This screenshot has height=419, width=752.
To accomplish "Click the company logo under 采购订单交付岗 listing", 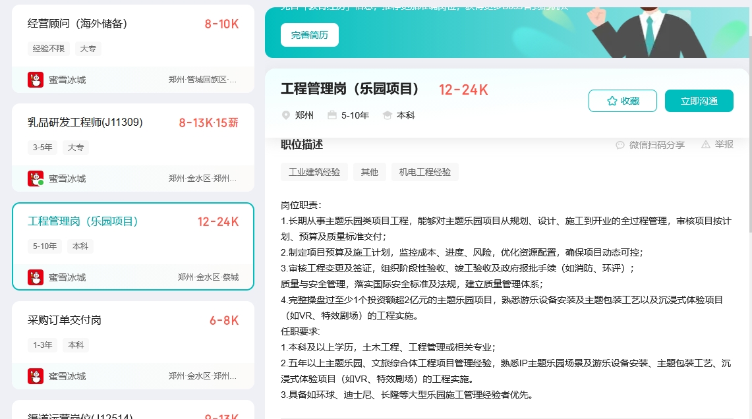I will pyautogui.click(x=36, y=376).
